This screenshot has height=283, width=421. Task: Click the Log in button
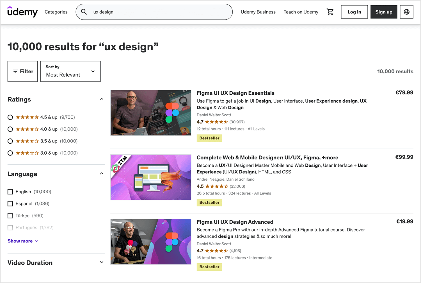click(x=354, y=12)
